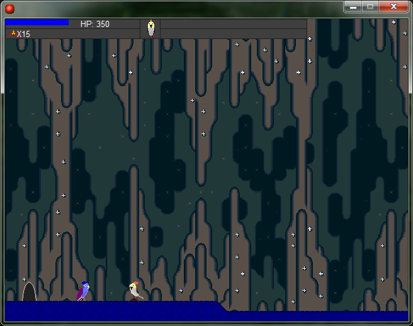The height and width of the screenshot is (326, 413).
Task: Click the blue HP health bar
Action: click(37, 23)
